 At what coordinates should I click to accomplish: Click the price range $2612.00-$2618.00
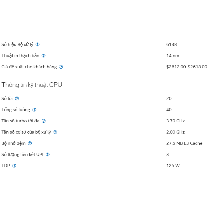pos(186,67)
